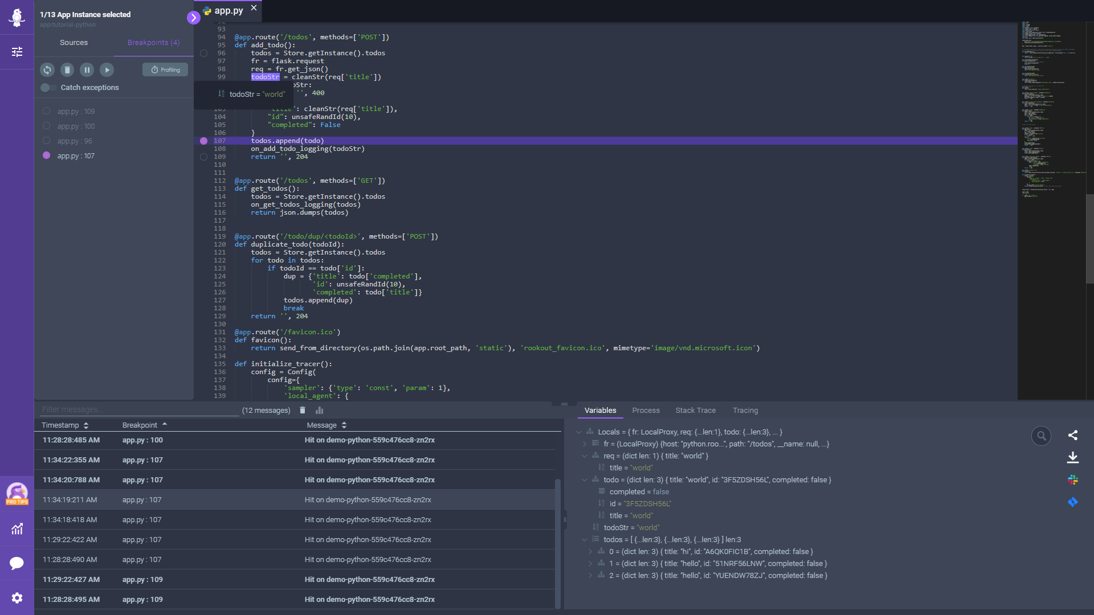Switch to the Breakpoints (4) tab
This screenshot has height=615, width=1094.
153,43
